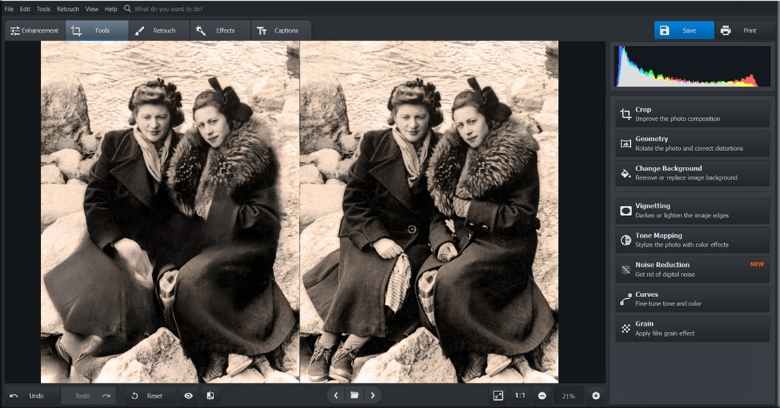Click the zoom out minus button

(542, 396)
